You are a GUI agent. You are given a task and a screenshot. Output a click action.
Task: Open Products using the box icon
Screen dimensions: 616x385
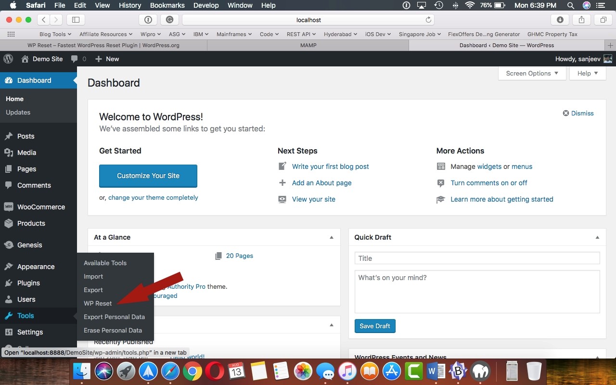point(11,223)
